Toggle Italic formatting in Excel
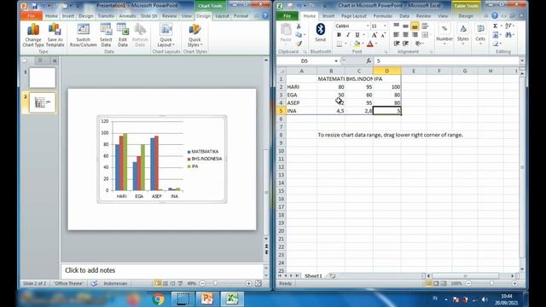Screen dimensions: 546x307 click(x=348, y=35)
